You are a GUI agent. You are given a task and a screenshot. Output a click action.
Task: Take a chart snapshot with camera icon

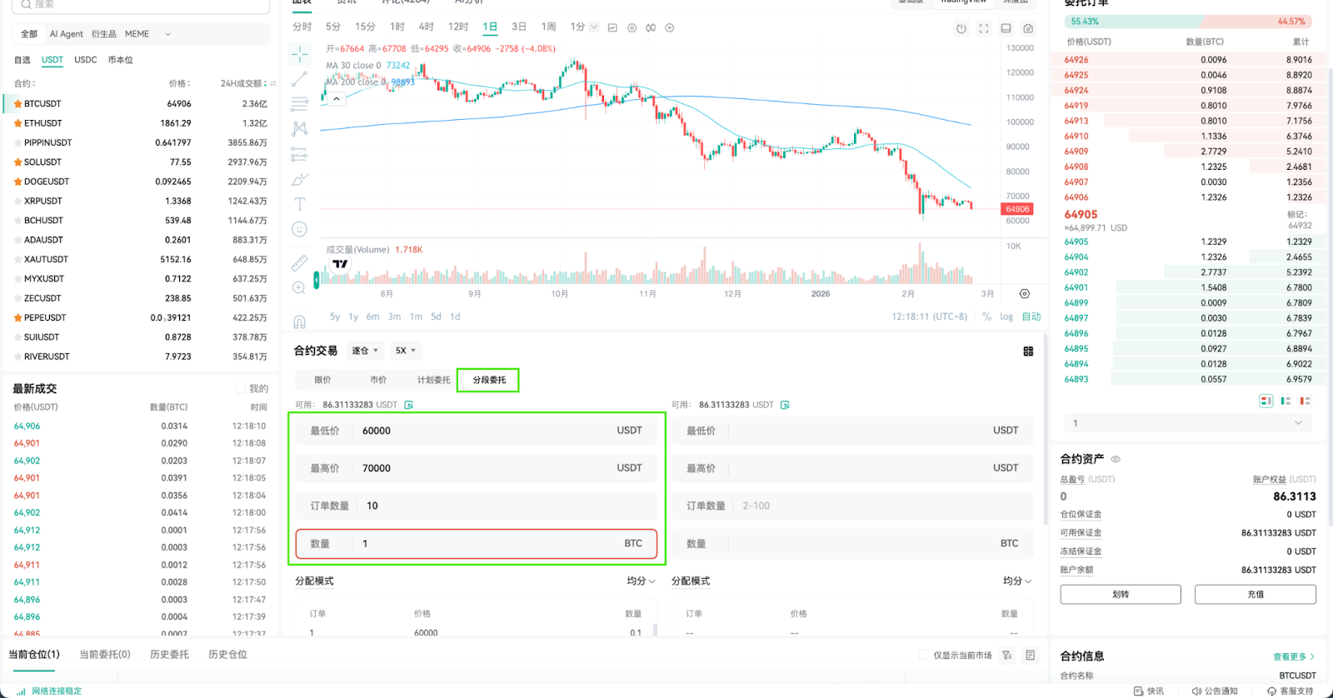(x=1028, y=28)
